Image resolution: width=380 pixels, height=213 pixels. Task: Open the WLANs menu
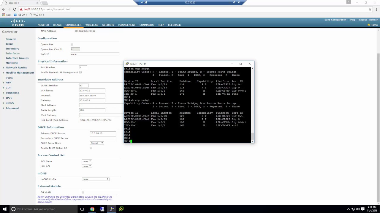57,25
